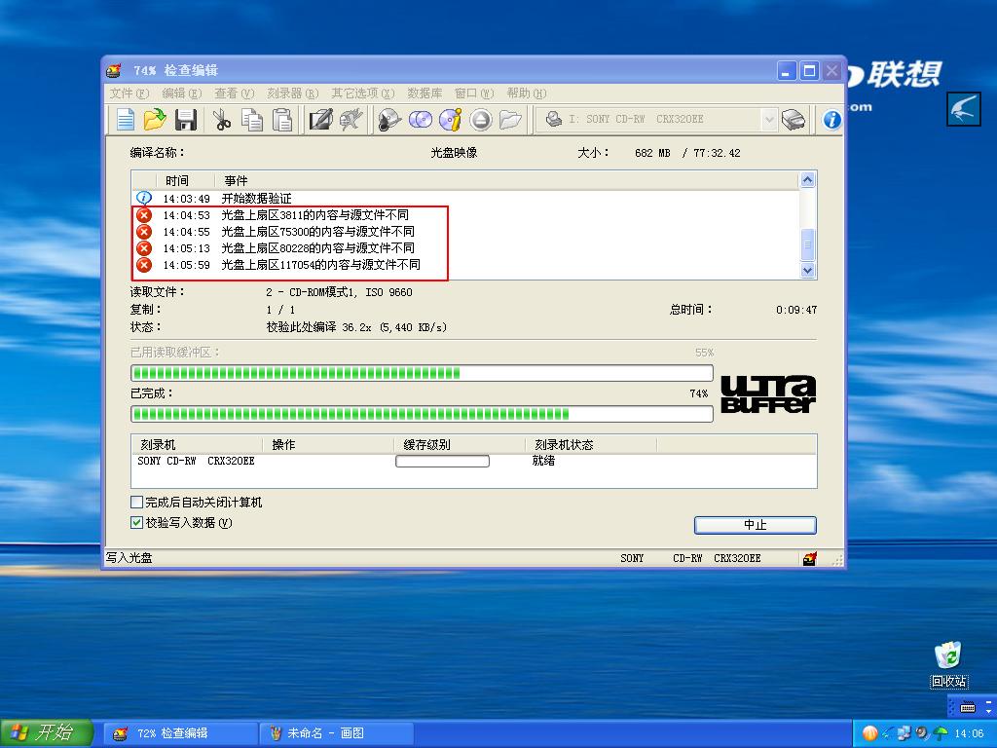The width and height of the screenshot is (997, 748).
Task: Click the crossed tools icon in toolbar
Action: tap(351, 119)
